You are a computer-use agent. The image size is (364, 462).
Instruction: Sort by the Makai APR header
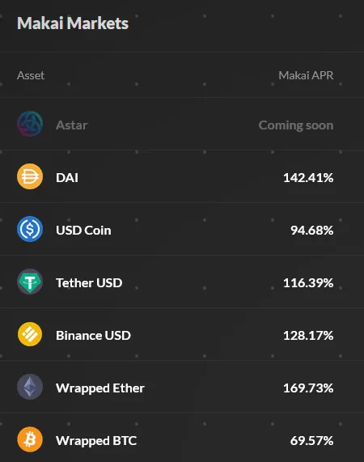tap(306, 75)
